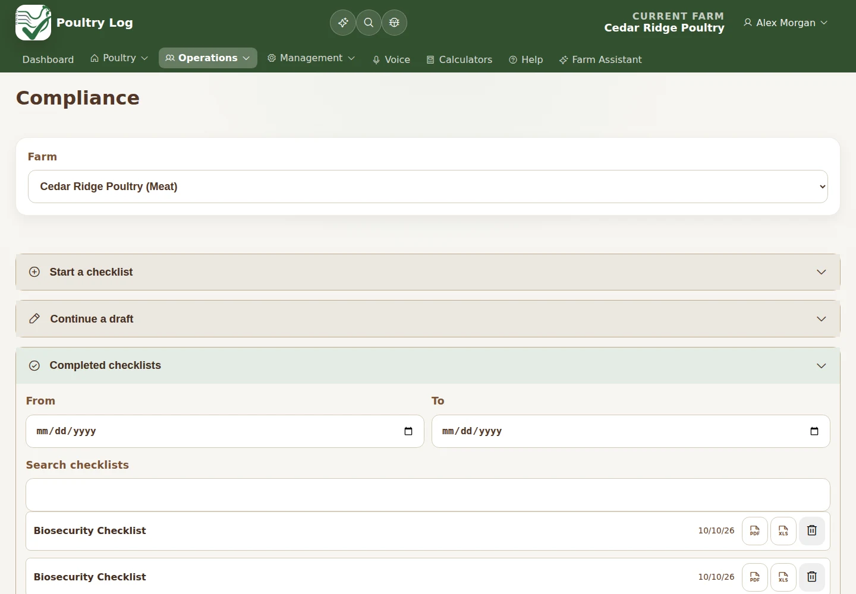The image size is (856, 594).
Task: Export second Biosecurity Checklist as XLS
Action: 783,577
